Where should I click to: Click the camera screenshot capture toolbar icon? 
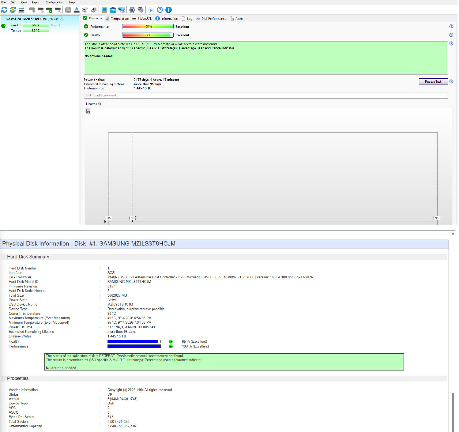coord(151,10)
